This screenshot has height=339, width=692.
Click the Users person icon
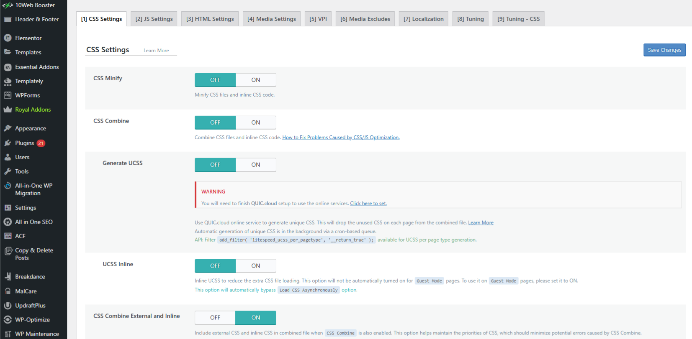point(8,157)
